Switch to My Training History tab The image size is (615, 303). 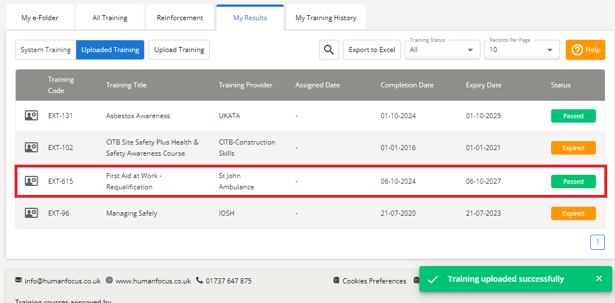click(326, 18)
